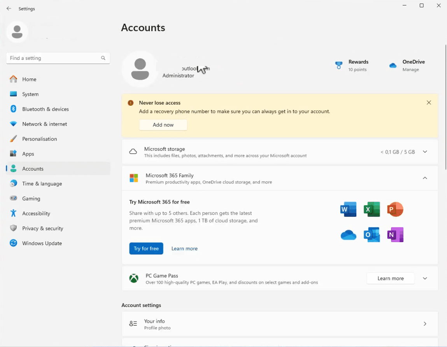Click Learn more link under Microsoft 365
This screenshot has width=447, height=347.
[184, 249]
